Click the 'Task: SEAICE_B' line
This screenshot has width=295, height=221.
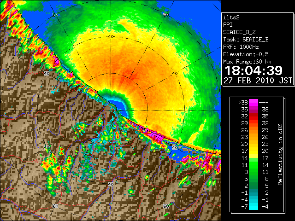click(246, 40)
